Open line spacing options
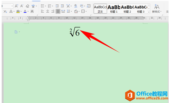The image size is (170, 103). tap(68, 11)
